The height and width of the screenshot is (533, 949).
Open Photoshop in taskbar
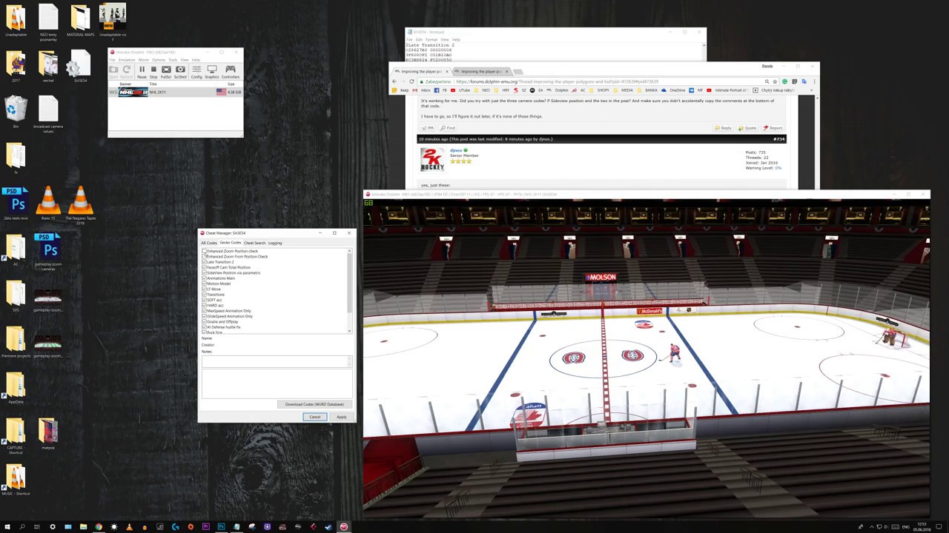[x=222, y=527]
